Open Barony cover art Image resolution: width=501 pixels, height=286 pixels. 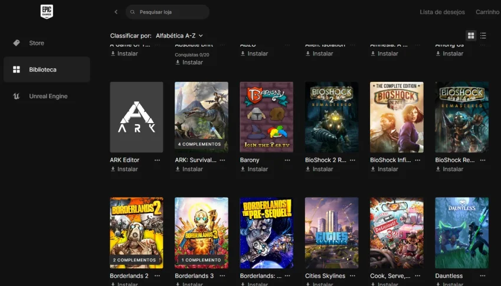[267, 117]
